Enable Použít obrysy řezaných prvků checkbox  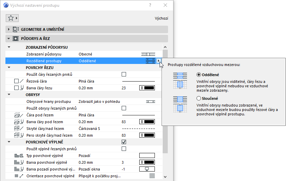pos(124,108)
